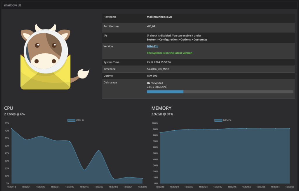299x191 pixels.
Task: Click the CPU section heading
Action: click(8, 108)
